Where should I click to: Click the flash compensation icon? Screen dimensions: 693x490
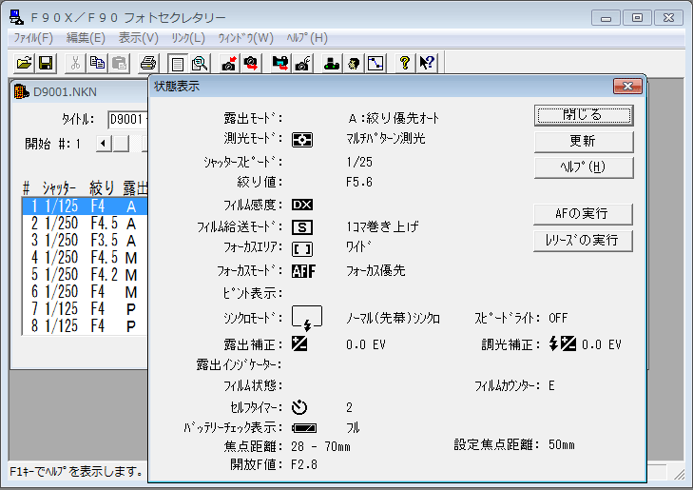tap(562, 343)
